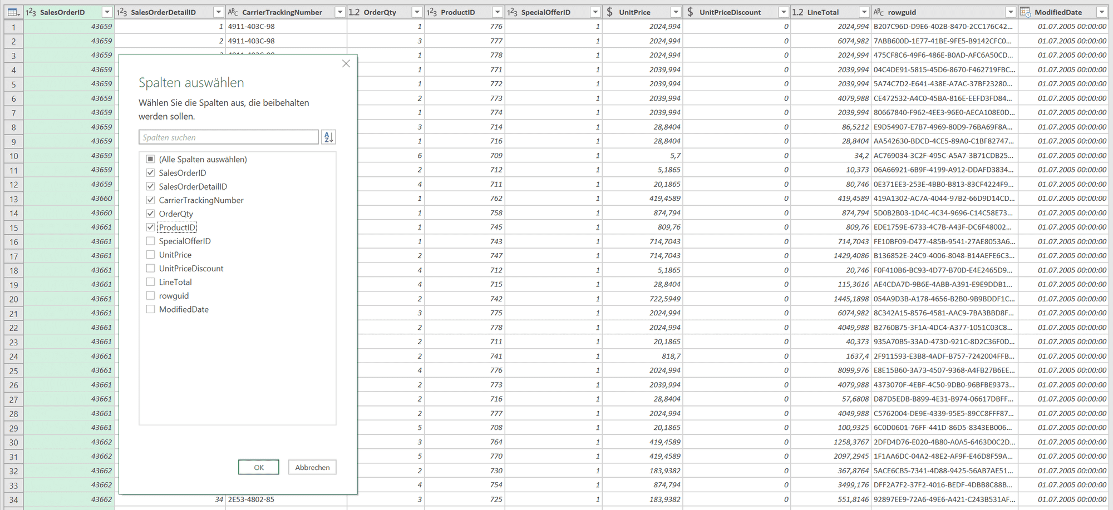Confirm column selection with OK
Viewport: 1113px width, 510px height.
point(259,467)
